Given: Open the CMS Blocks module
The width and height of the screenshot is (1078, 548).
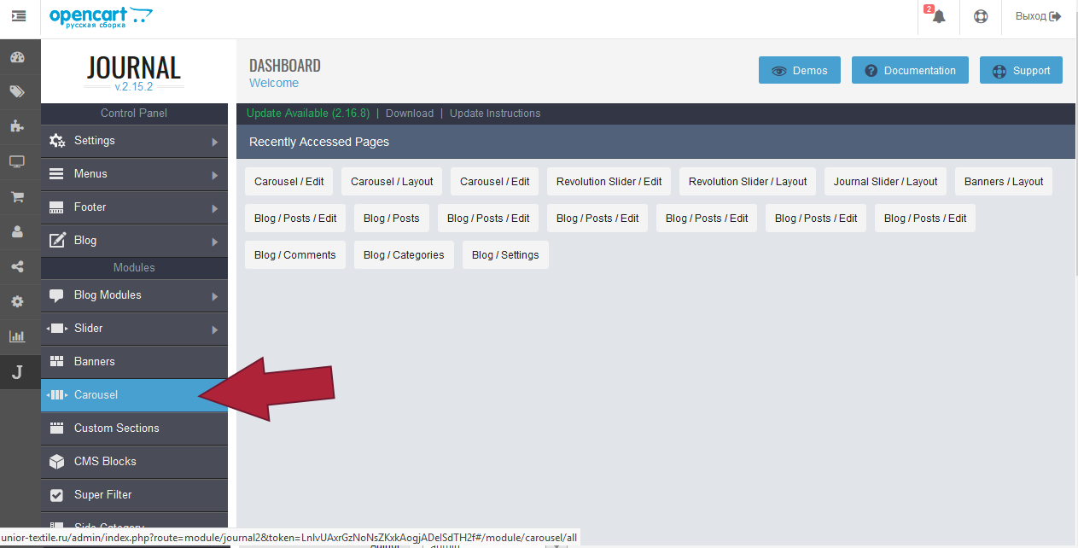Looking at the screenshot, I should pos(134,463).
